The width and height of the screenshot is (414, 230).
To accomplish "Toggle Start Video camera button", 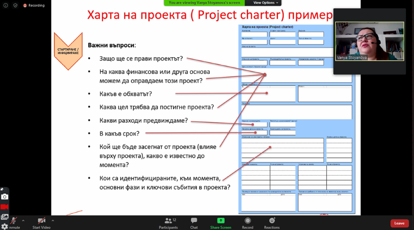I will click(42, 223).
